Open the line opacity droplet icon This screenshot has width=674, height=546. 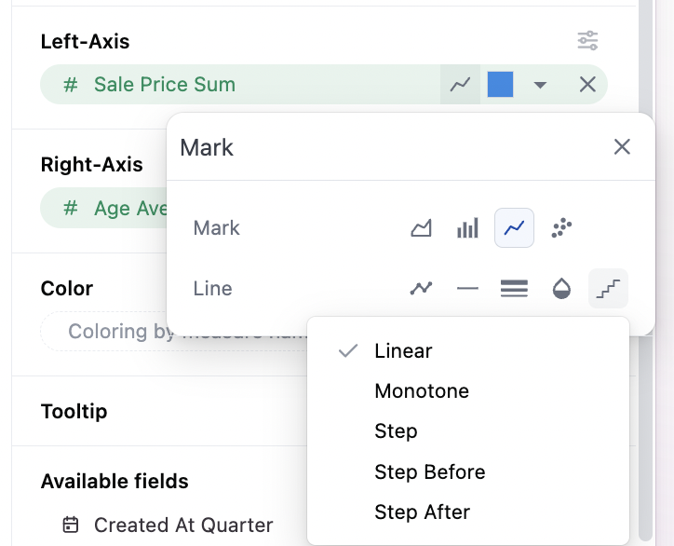click(561, 289)
